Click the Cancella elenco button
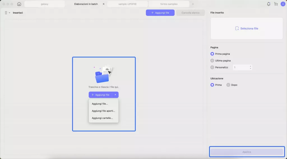The image size is (287, 159). (x=190, y=13)
